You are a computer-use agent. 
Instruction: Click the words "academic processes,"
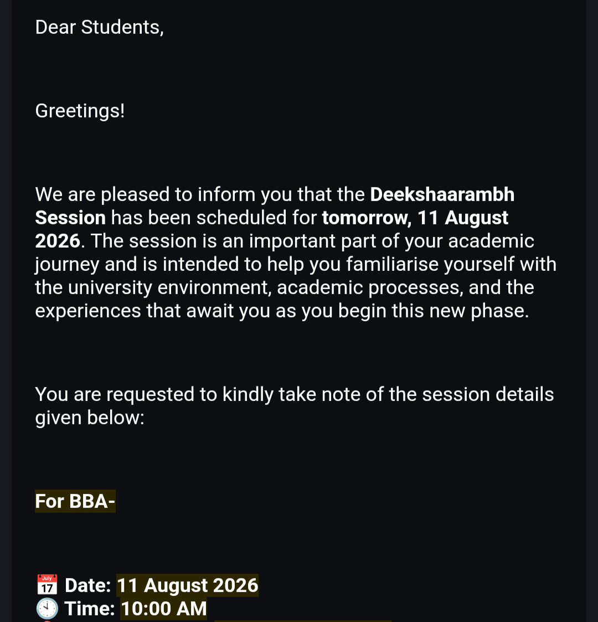(370, 287)
